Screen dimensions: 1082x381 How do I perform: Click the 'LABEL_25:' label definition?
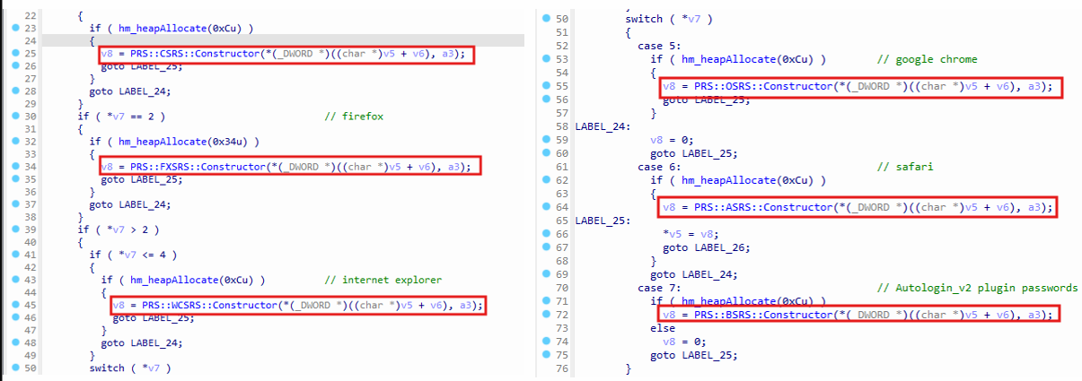coord(601,221)
